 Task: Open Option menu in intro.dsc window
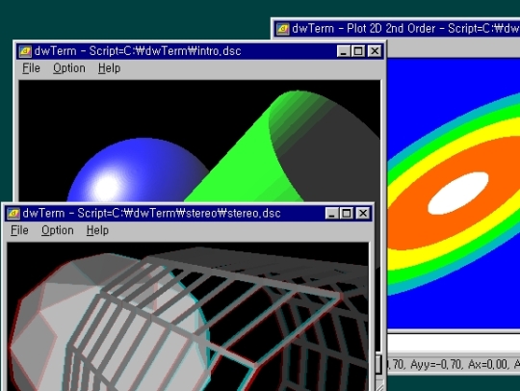69,68
